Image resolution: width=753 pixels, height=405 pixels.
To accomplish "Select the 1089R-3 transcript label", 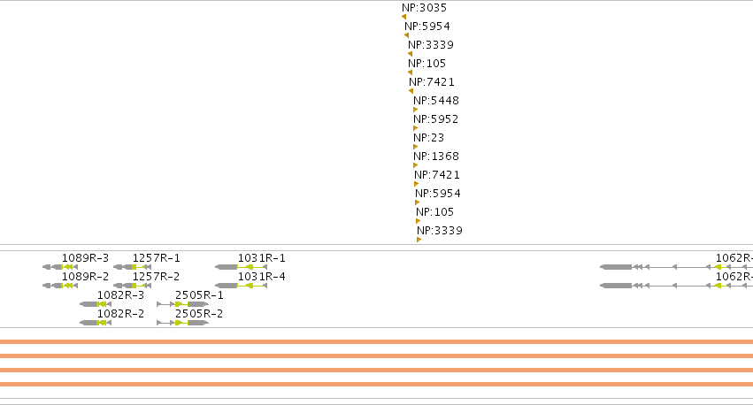I will 85,258.
